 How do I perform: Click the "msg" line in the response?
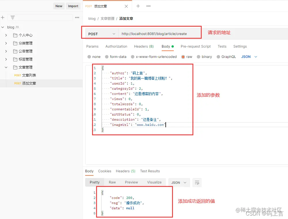(x=127, y=203)
